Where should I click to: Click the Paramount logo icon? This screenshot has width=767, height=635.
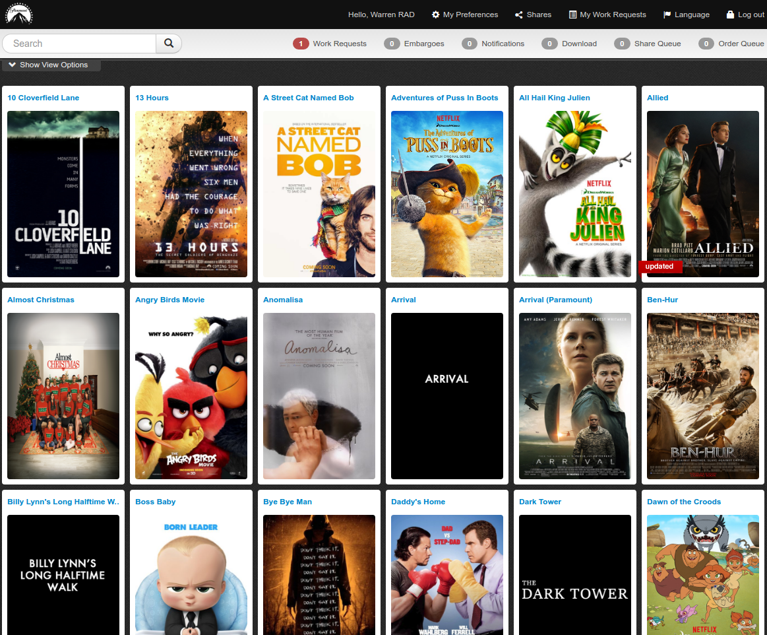tap(18, 14)
